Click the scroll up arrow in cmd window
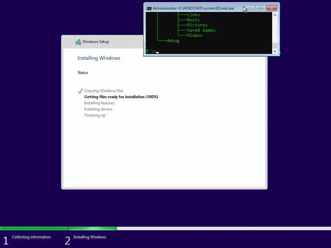331x248 pixels. coord(275,15)
